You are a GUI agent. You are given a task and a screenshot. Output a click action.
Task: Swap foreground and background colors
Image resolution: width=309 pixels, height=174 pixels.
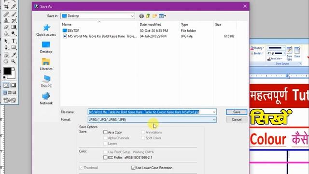click(x=14, y=69)
